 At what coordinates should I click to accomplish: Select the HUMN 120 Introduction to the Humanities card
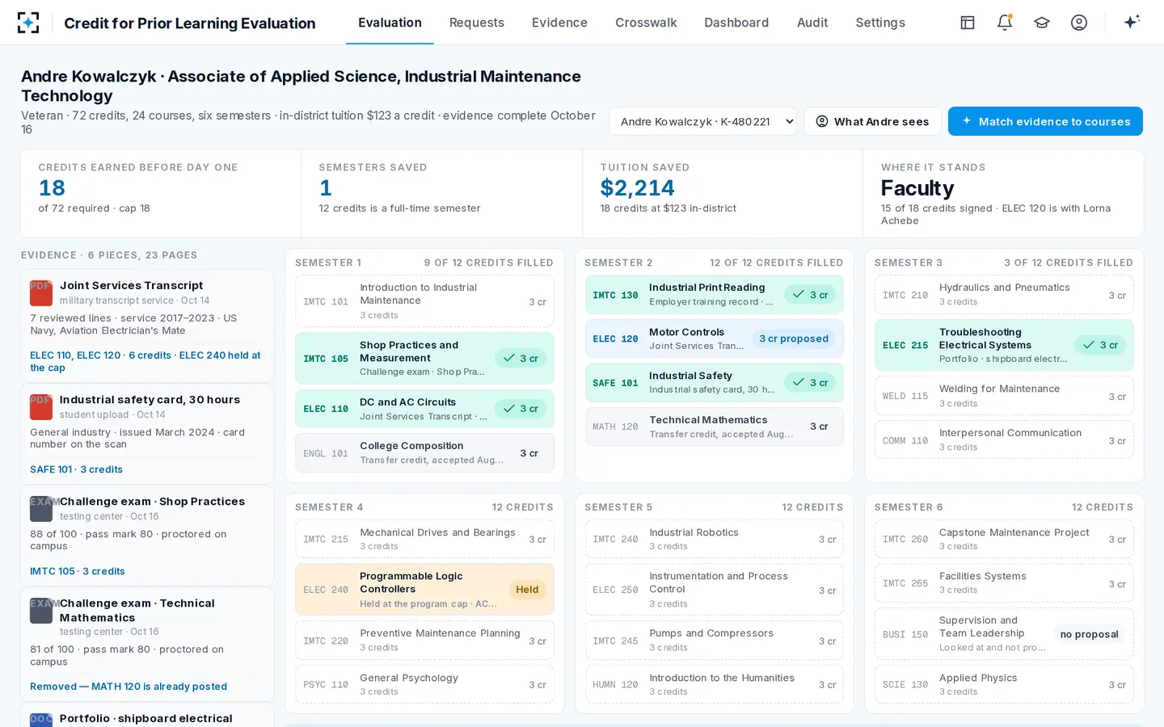point(714,684)
